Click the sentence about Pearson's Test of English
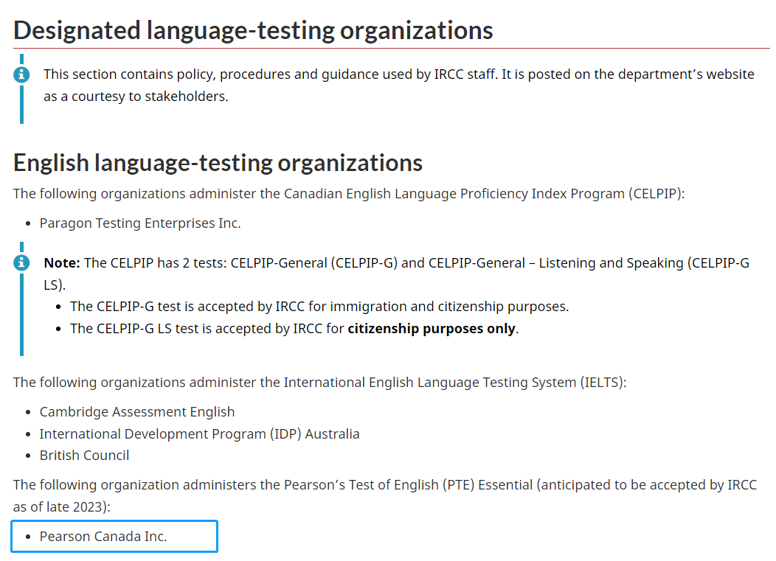 point(384,484)
